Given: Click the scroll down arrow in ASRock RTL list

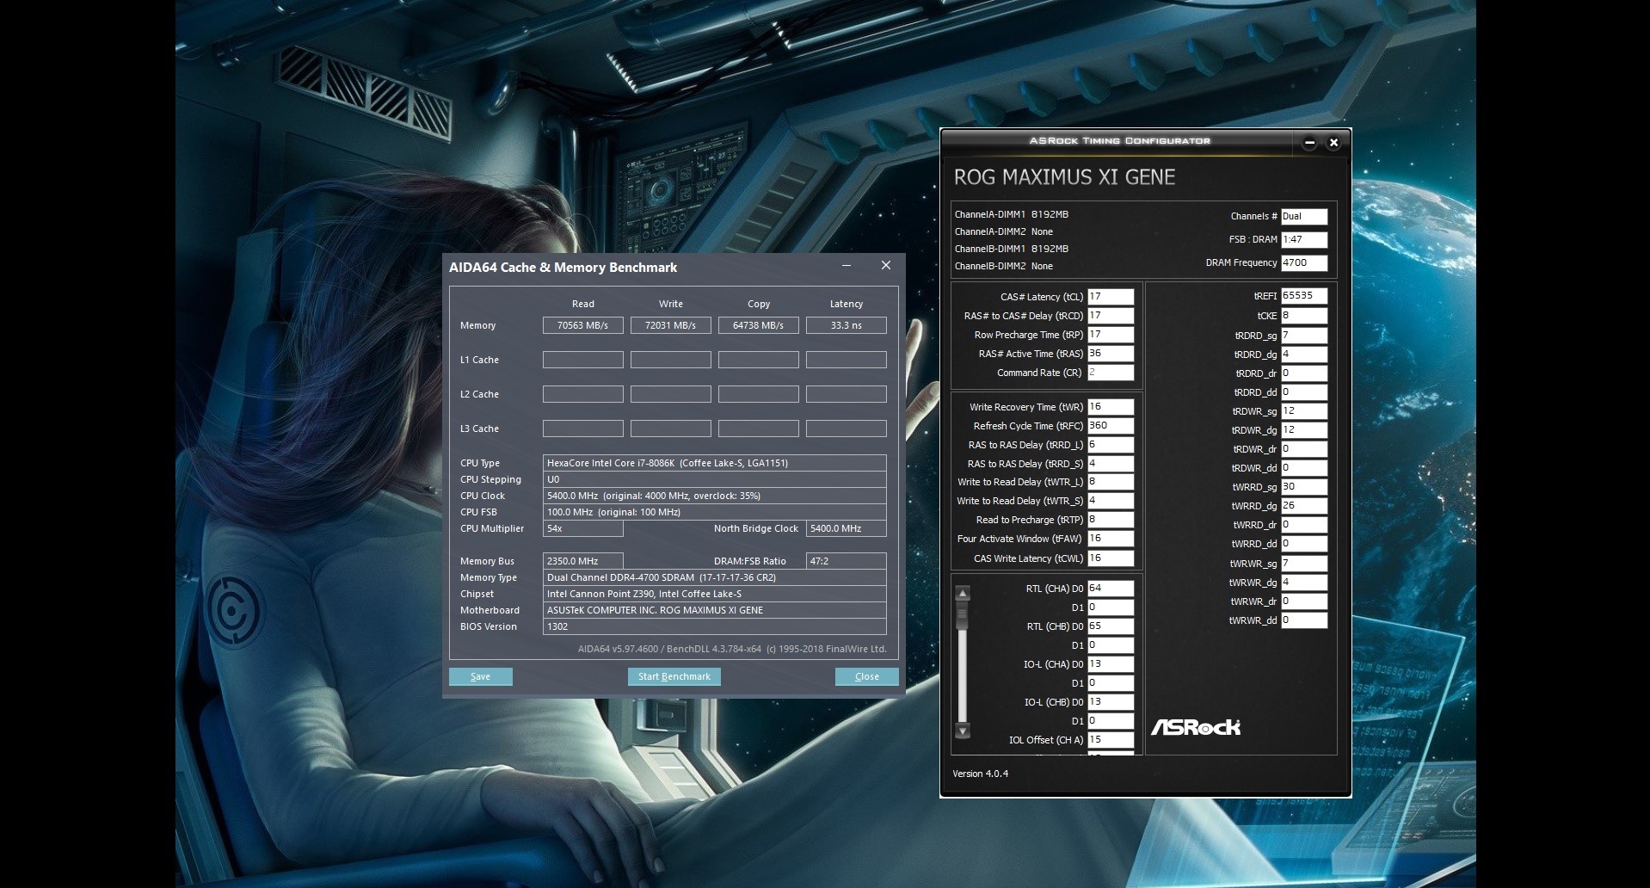Looking at the screenshot, I should click(963, 731).
